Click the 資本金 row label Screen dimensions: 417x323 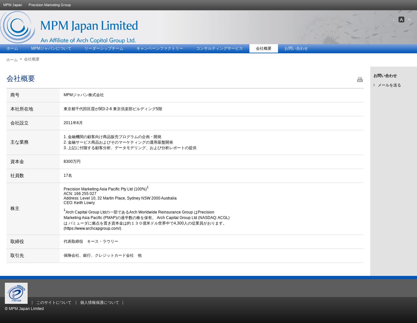point(17,162)
